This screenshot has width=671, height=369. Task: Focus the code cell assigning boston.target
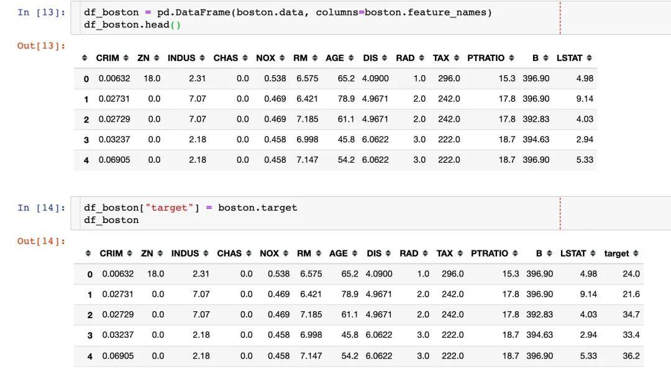pyautogui.click(x=311, y=214)
